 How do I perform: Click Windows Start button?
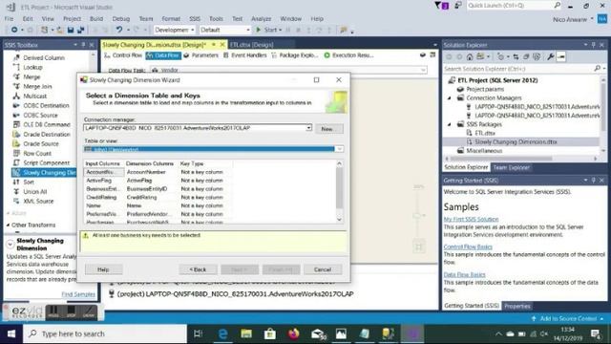(11, 333)
